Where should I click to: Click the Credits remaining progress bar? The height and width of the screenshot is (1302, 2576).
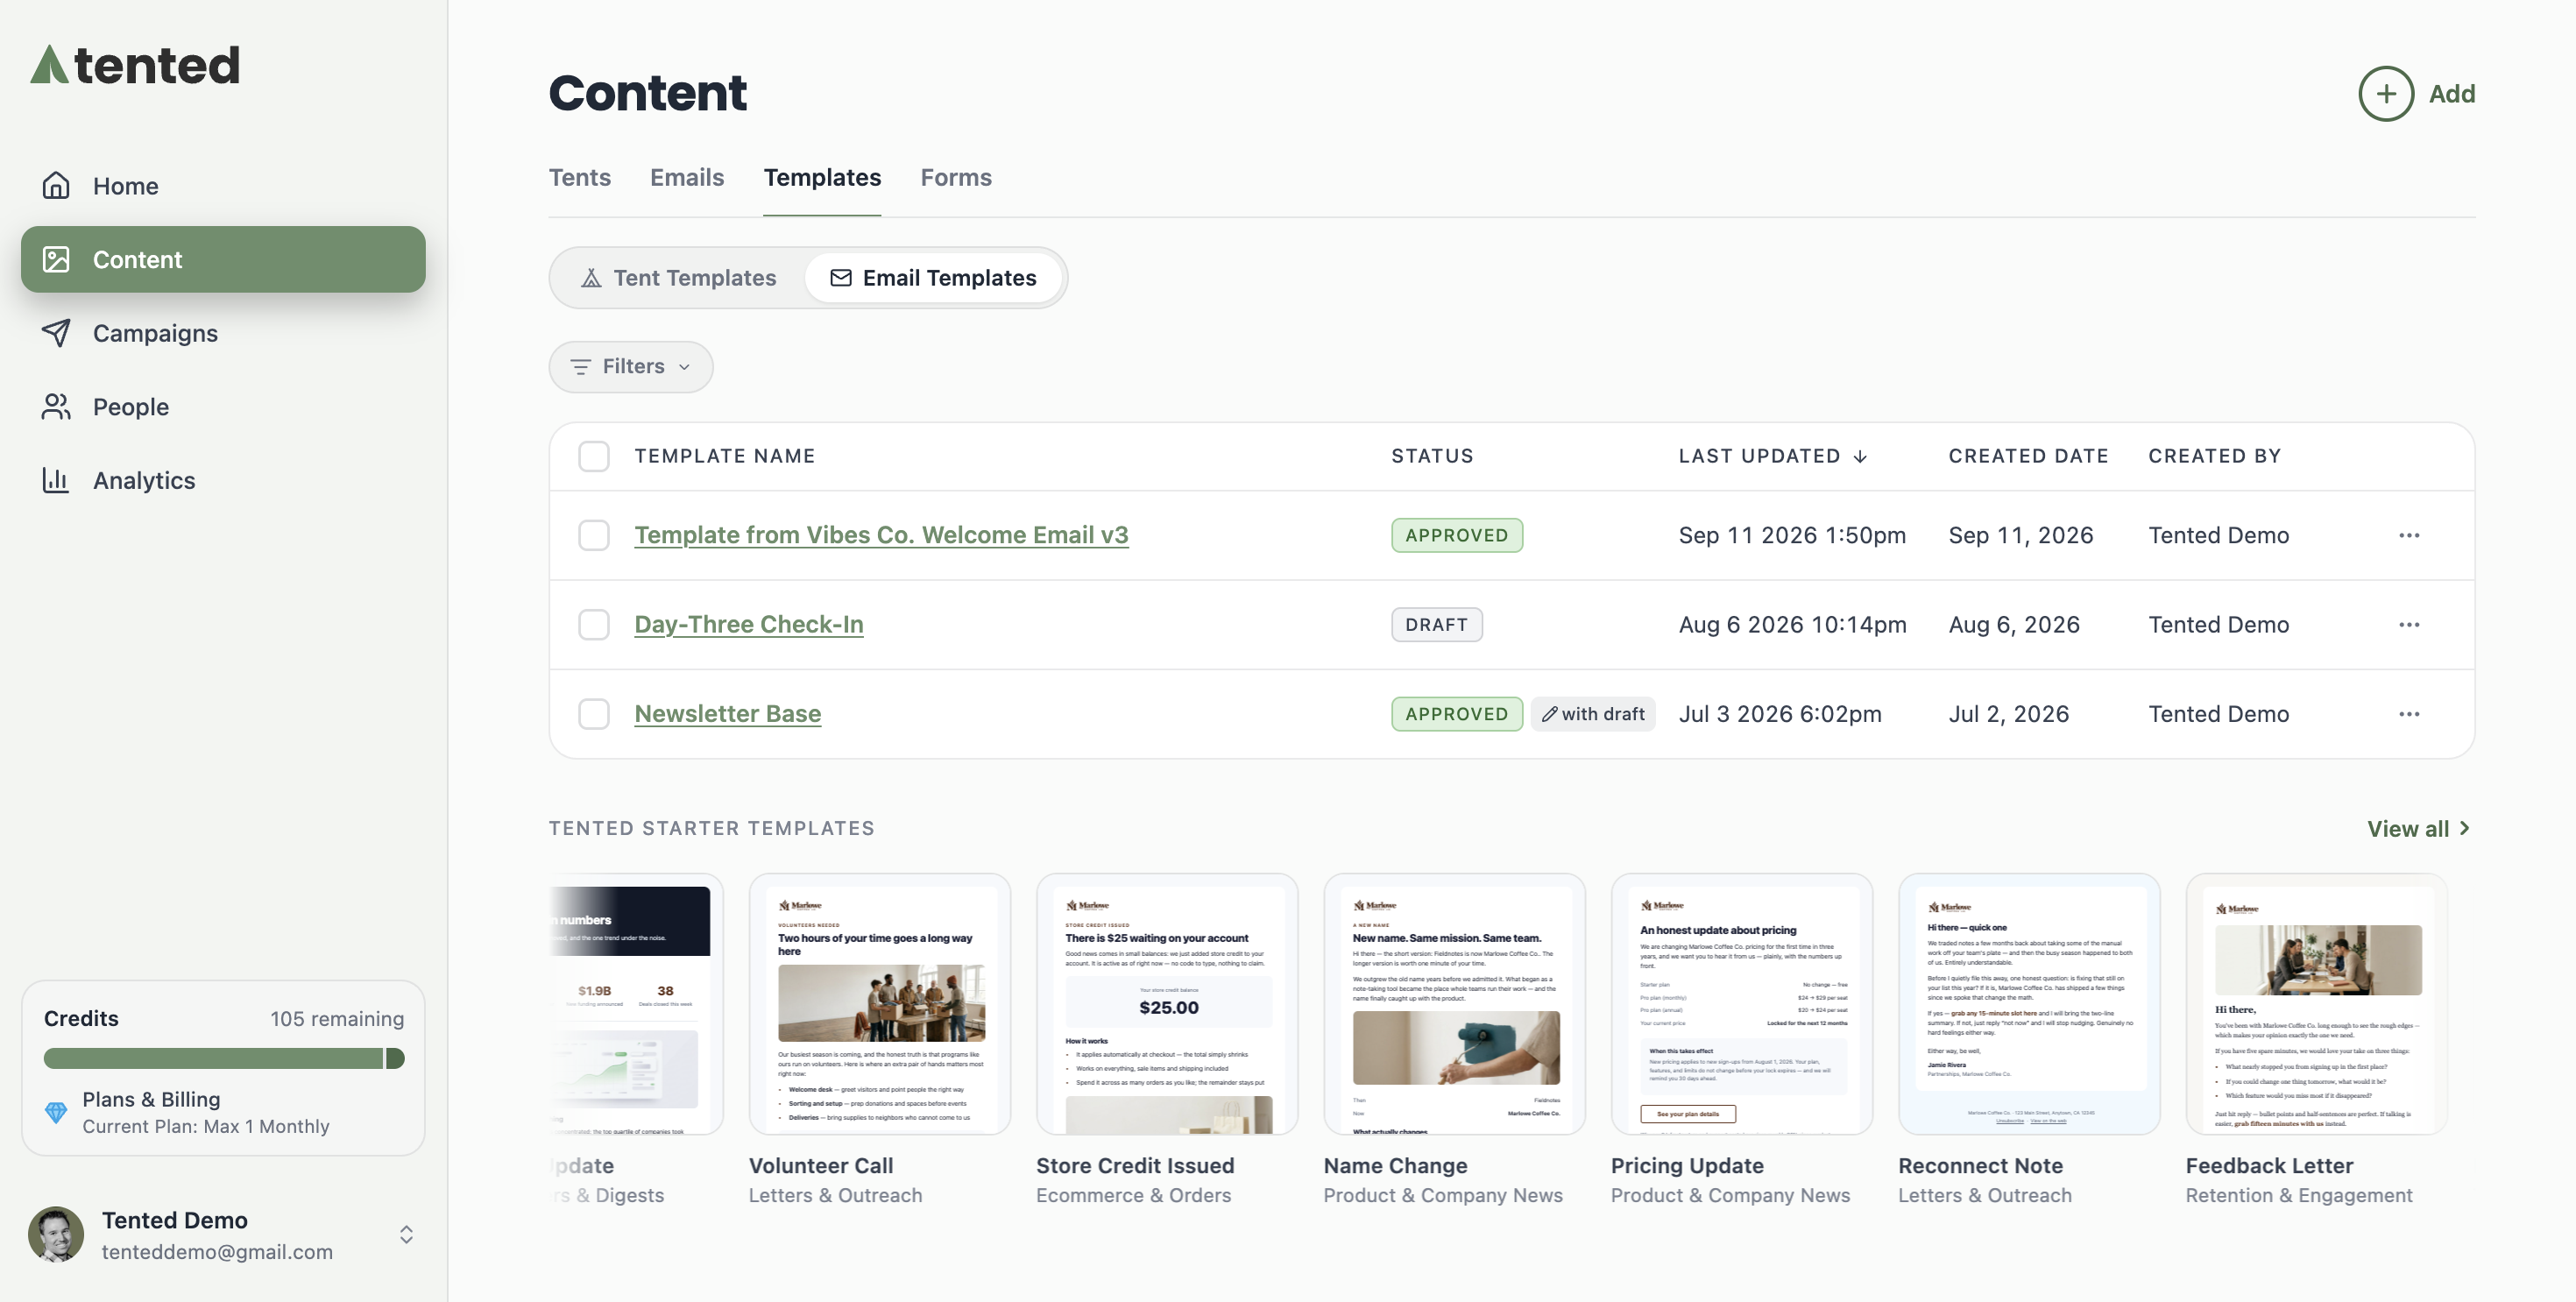click(x=224, y=1058)
